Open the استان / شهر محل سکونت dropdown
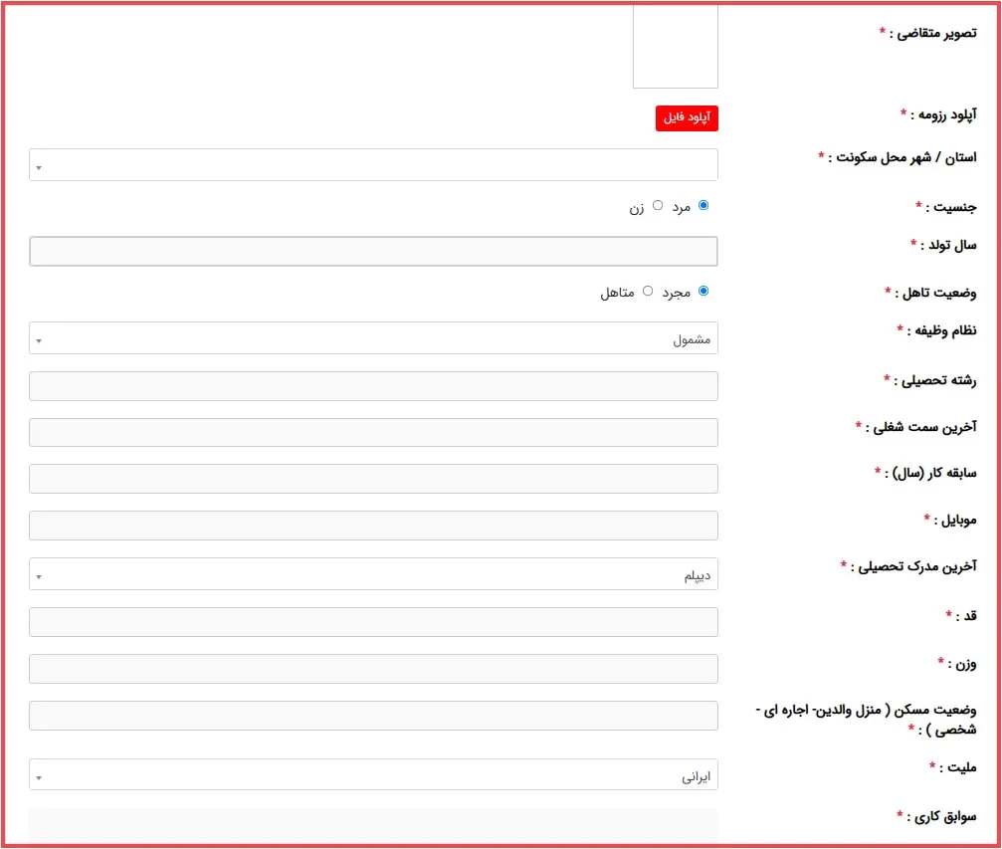 click(x=373, y=165)
